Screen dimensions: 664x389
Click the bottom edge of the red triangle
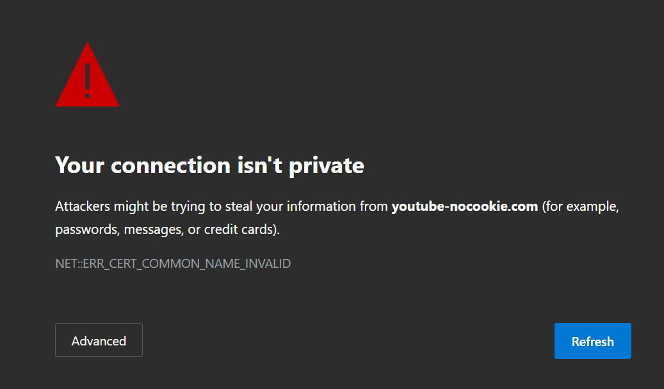87,105
